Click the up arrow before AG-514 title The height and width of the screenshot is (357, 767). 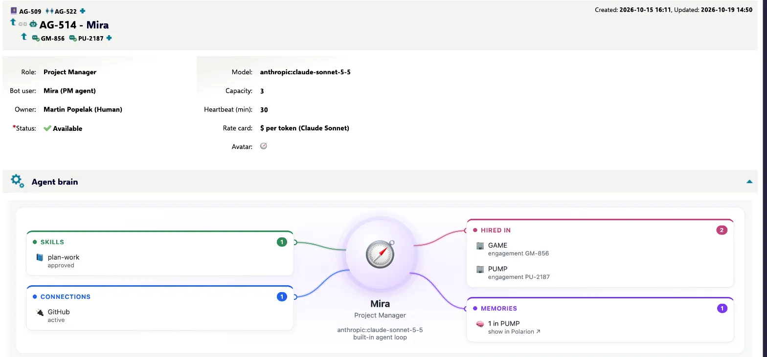coord(13,22)
